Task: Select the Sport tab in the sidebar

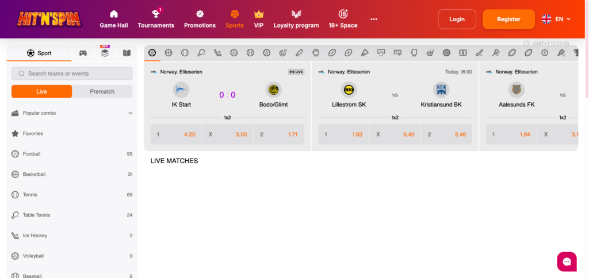Action: pyautogui.click(x=39, y=53)
